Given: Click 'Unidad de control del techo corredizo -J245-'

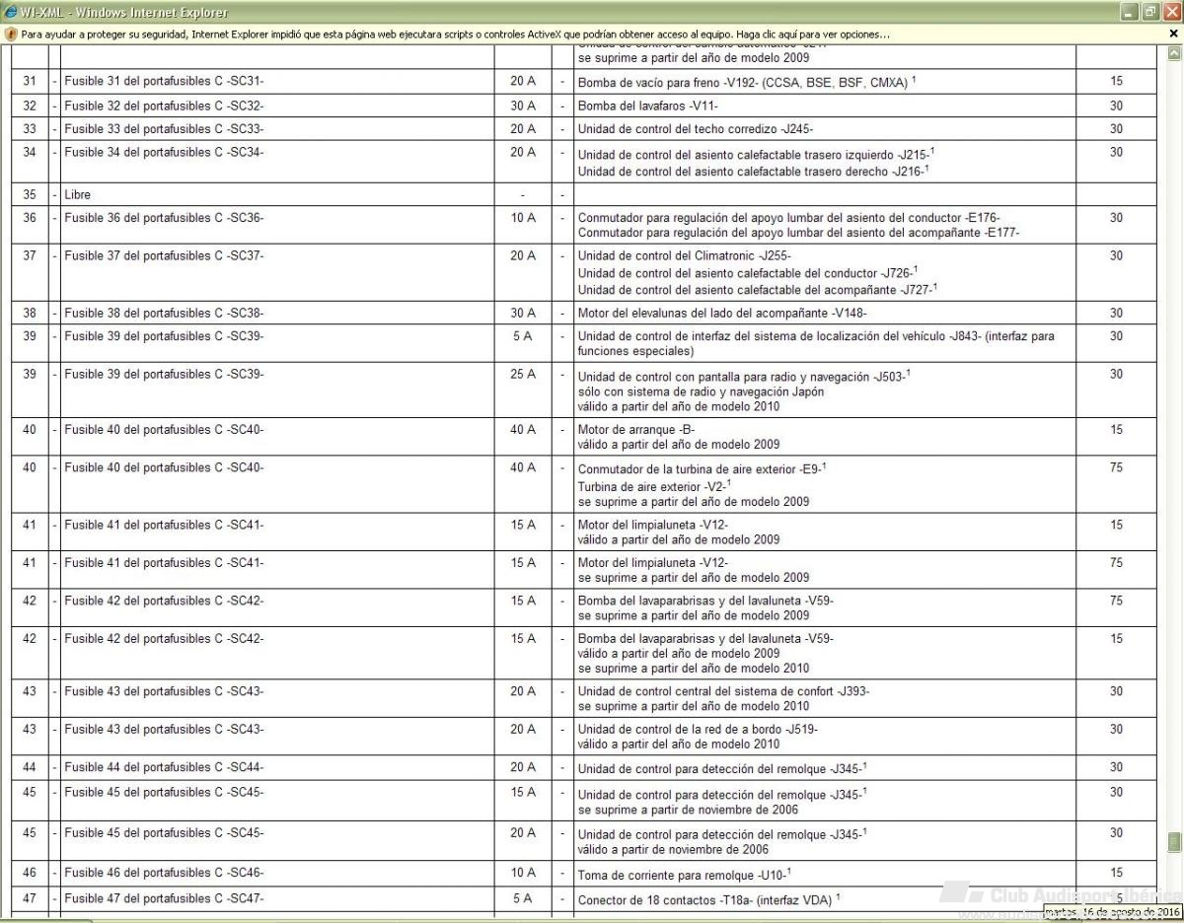Looking at the screenshot, I should 696,129.
